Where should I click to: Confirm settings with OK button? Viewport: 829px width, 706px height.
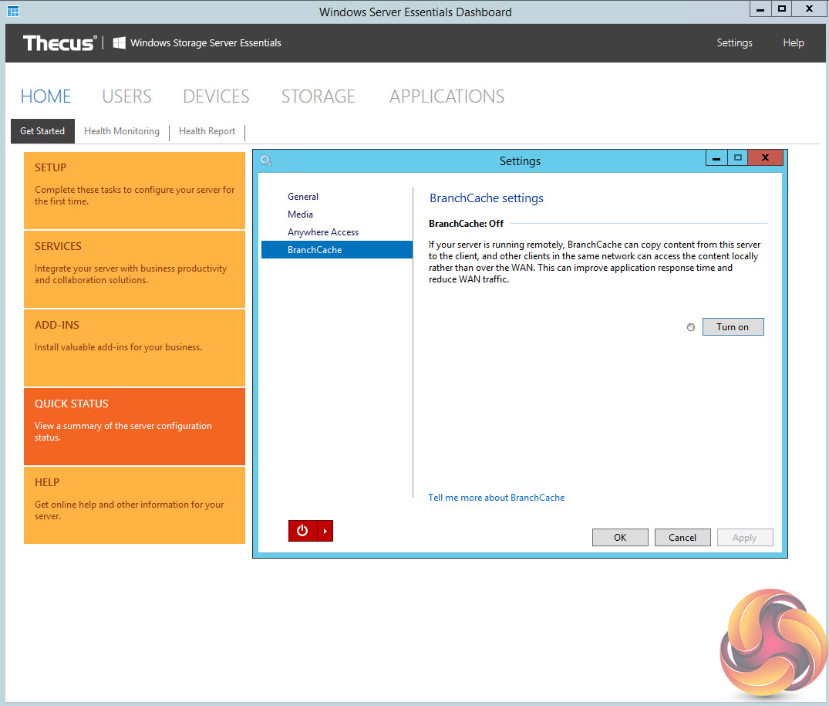(x=620, y=537)
